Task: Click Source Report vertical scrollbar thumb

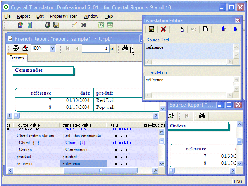Action: click(239, 141)
